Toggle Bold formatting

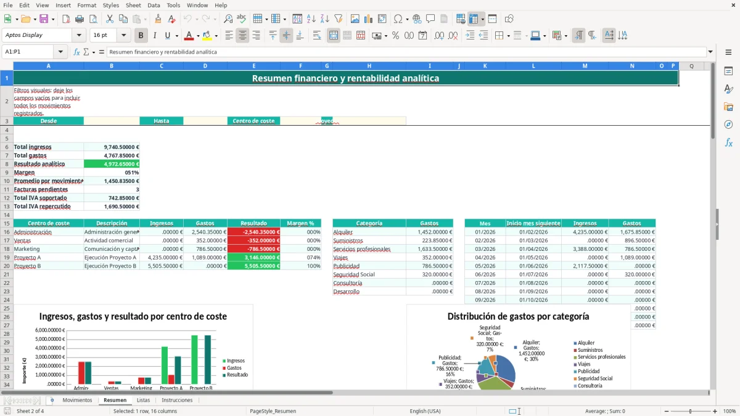[x=141, y=35]
